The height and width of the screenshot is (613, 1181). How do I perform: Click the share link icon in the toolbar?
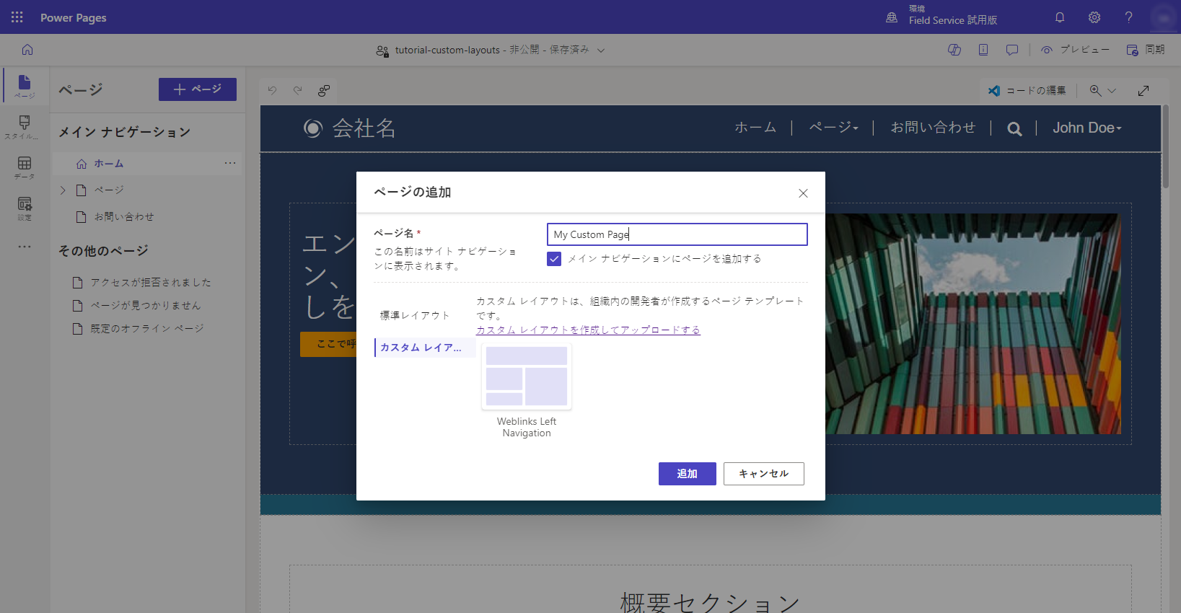pyautogui.click(x=324, y=90)
